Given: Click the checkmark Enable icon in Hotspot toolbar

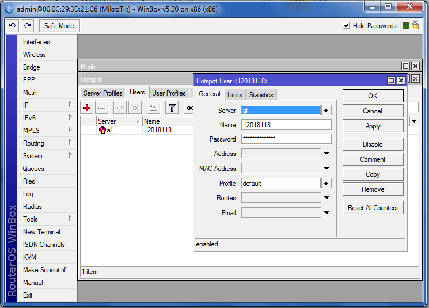Looking at the screenshot, I should pyautogui.click(x=120, y=108).
